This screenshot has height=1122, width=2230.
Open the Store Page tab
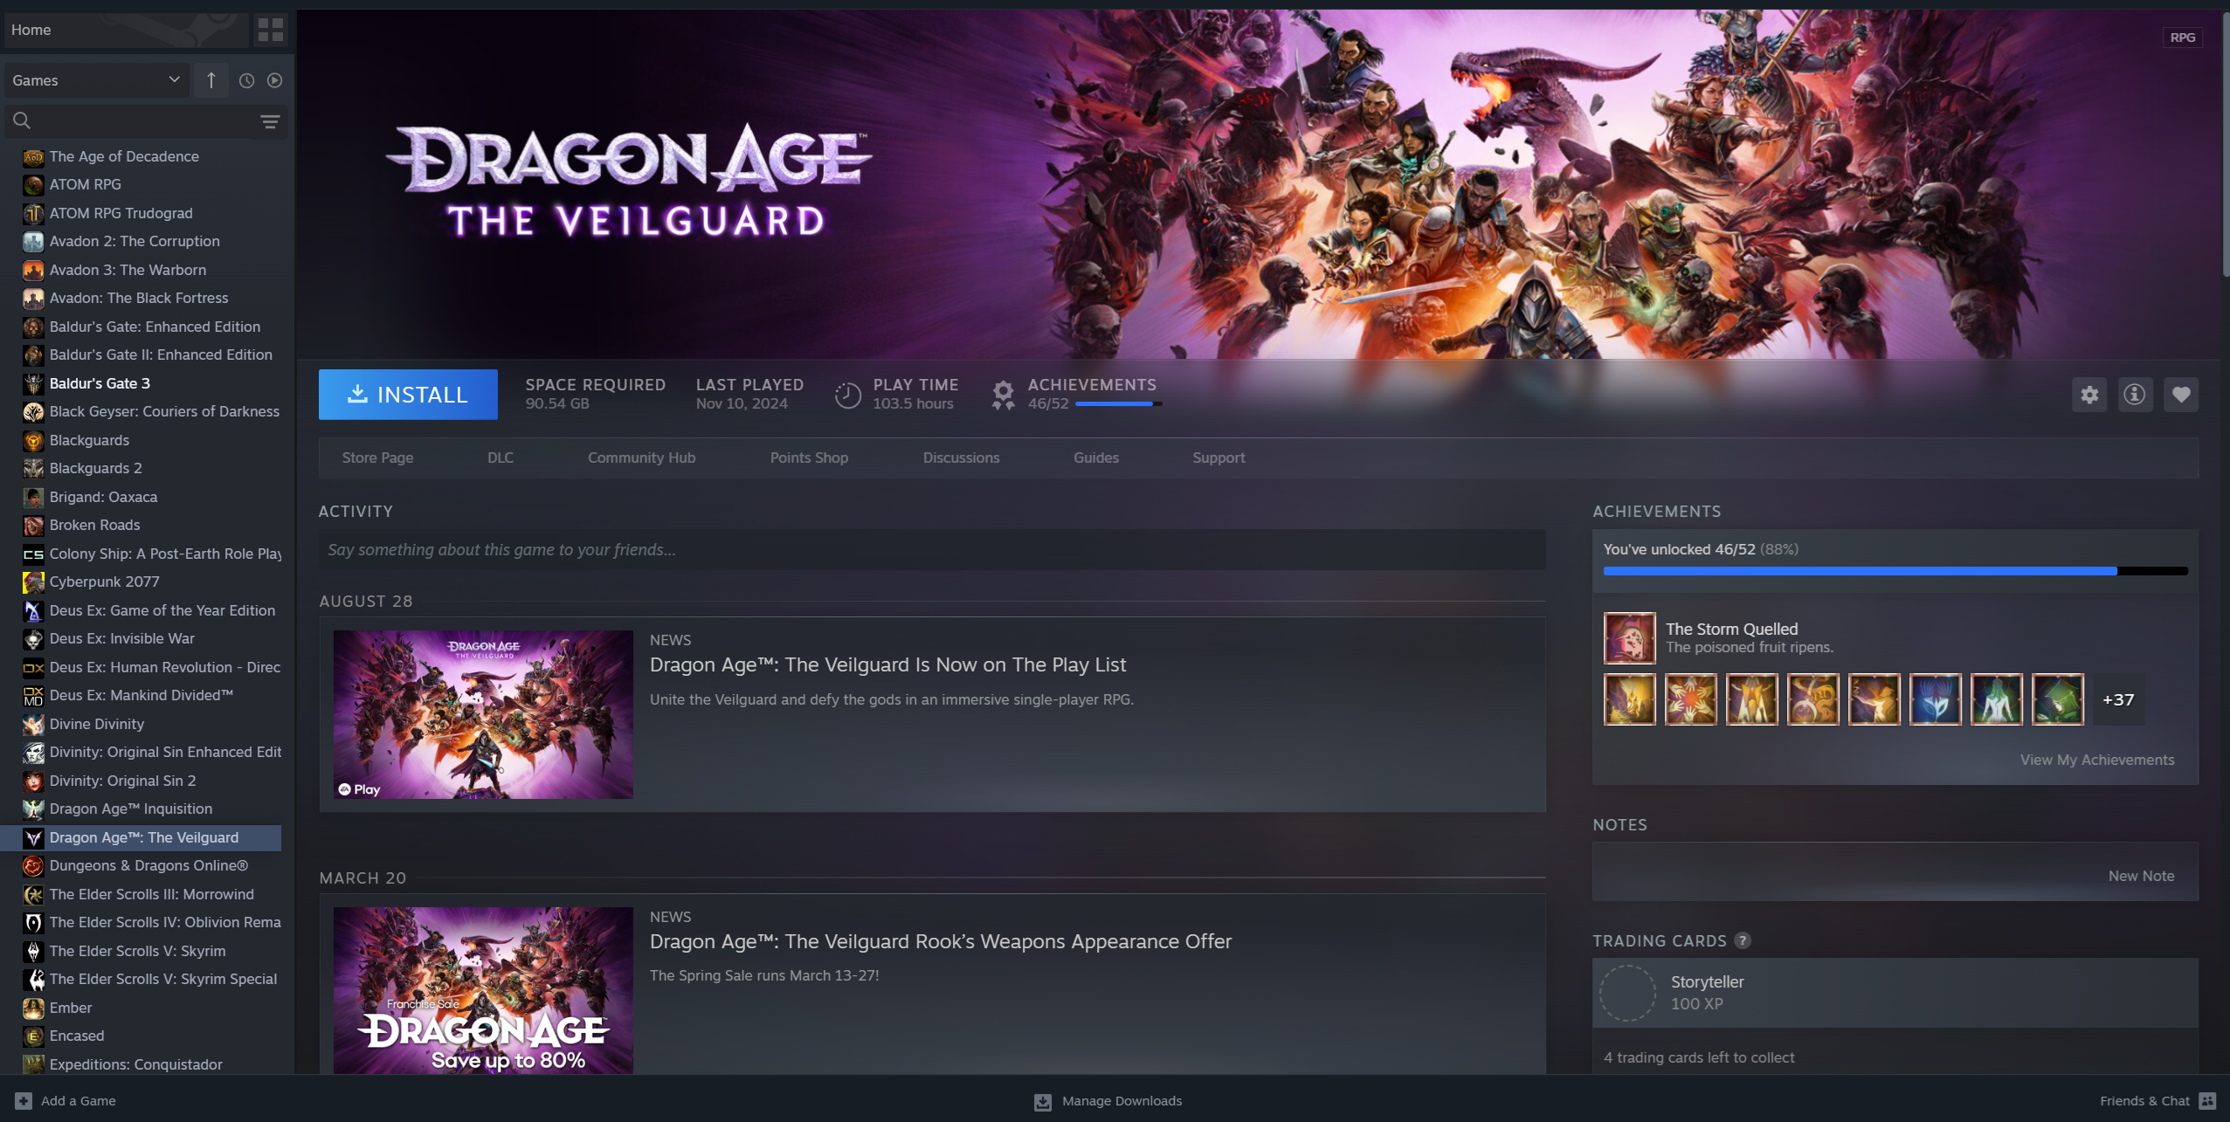[x=377, y=458]
